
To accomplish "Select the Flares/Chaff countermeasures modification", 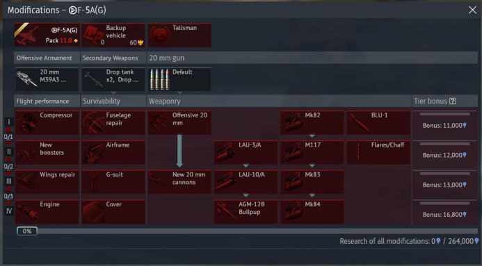I will pyautogui.click(x=378, y=152).
